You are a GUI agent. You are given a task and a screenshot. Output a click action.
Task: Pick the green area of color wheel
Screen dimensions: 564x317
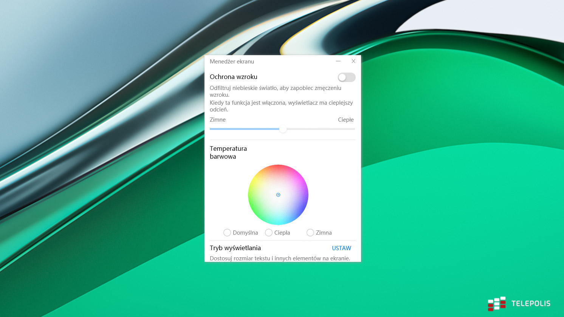pos(256,209)
